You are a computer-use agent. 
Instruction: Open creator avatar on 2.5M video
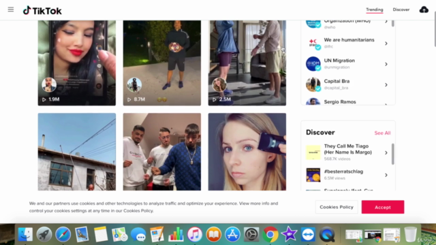pos(219,84)
